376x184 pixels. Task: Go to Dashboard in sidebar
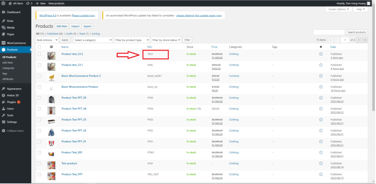click(13, 12)
